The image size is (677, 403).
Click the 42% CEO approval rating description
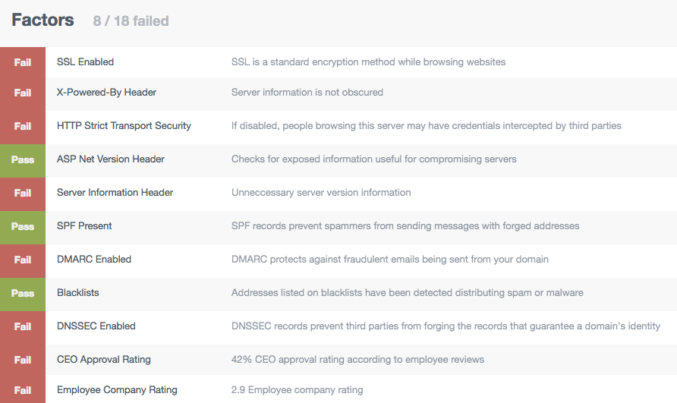coord(357,360)
